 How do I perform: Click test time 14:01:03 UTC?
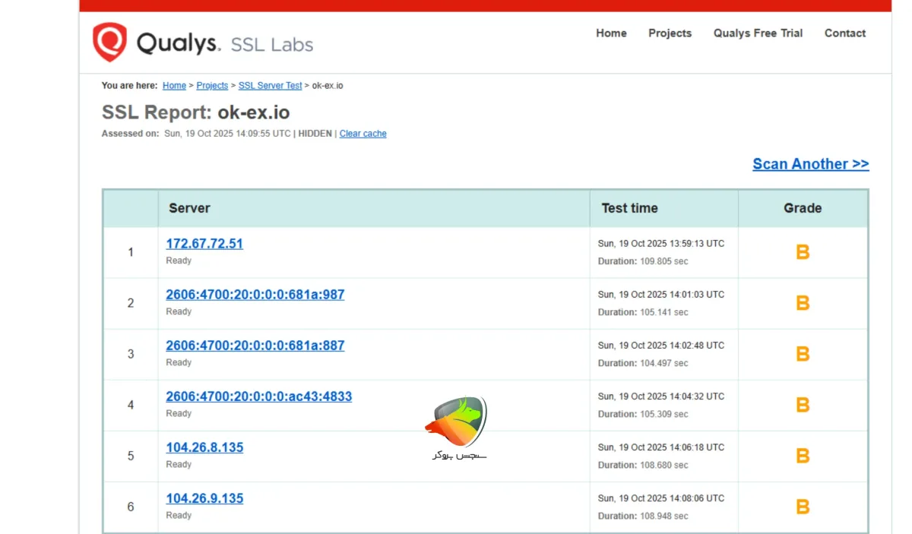pyautogui.click(x=661, y=295)
